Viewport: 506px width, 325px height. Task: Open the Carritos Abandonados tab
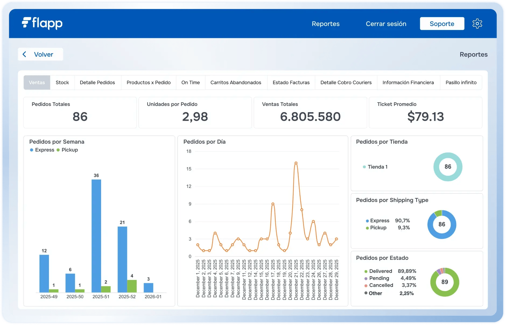pos(236,83)
